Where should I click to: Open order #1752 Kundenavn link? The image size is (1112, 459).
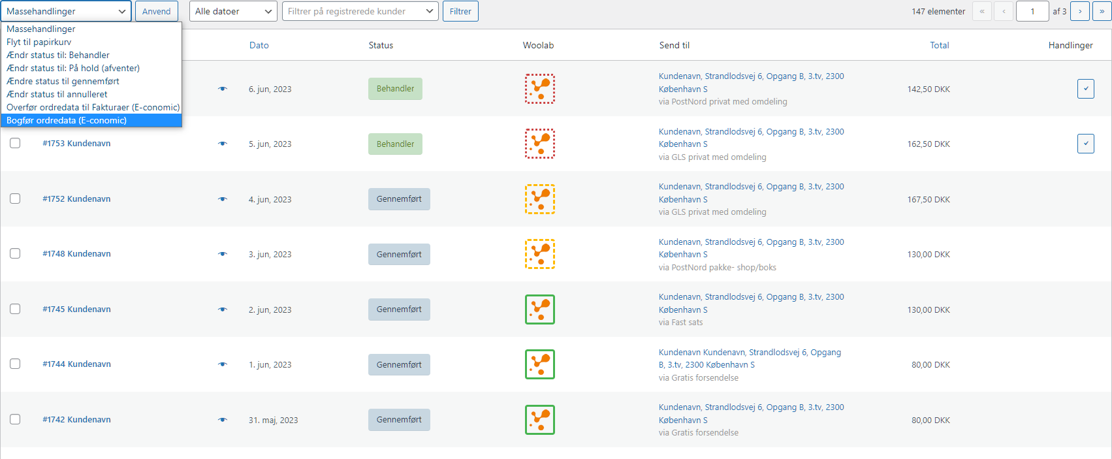tap(76, 198)
